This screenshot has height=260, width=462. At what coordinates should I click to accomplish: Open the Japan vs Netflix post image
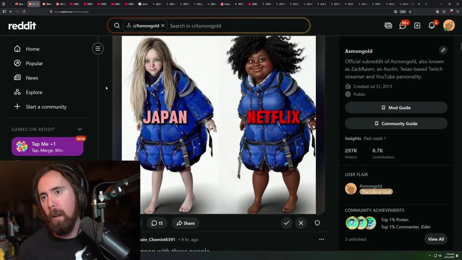pyautogui.click(x=219, y=125)
